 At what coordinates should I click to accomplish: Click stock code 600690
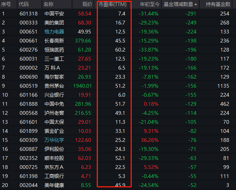28,77
